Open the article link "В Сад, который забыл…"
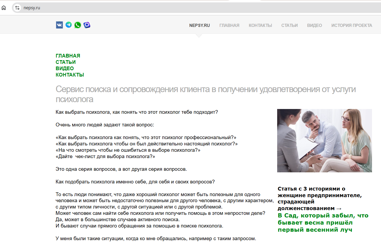 tap(323, 222)
